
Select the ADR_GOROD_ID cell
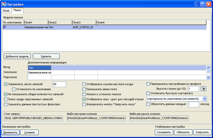[x=84, y=27]
